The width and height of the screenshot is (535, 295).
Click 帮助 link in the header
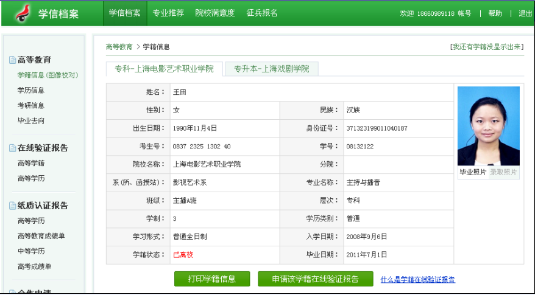(x=495, y=13)
